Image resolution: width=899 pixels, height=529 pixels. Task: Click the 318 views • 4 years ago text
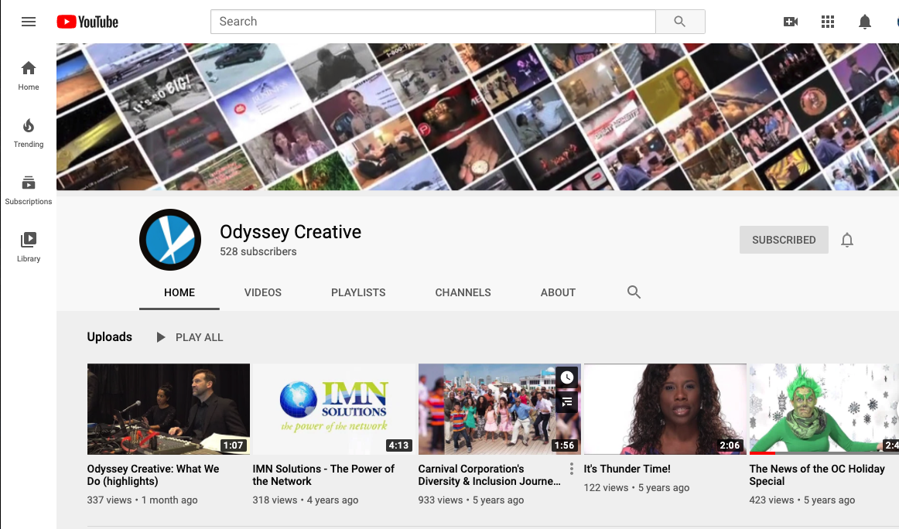point(306,500)
